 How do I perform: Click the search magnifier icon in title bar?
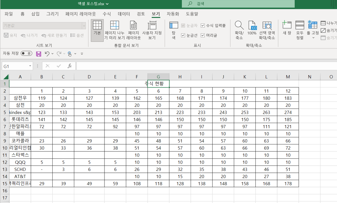190,4
